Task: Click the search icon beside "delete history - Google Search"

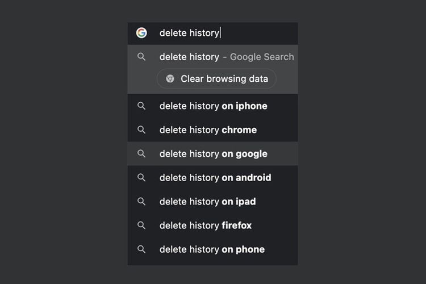Action: point(141,57)
